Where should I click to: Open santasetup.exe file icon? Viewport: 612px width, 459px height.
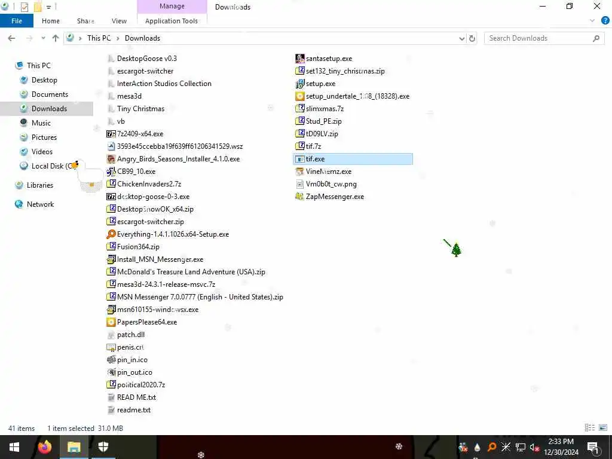pos(300,59)
